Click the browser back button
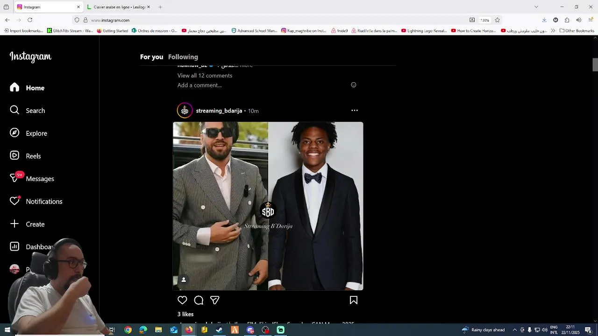The height and width of the screenshot is (336, 598). click(7, 20)
